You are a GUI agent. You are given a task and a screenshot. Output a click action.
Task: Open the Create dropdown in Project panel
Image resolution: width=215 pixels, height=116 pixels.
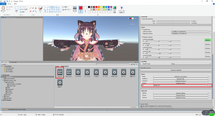click(x=4, y=64)
